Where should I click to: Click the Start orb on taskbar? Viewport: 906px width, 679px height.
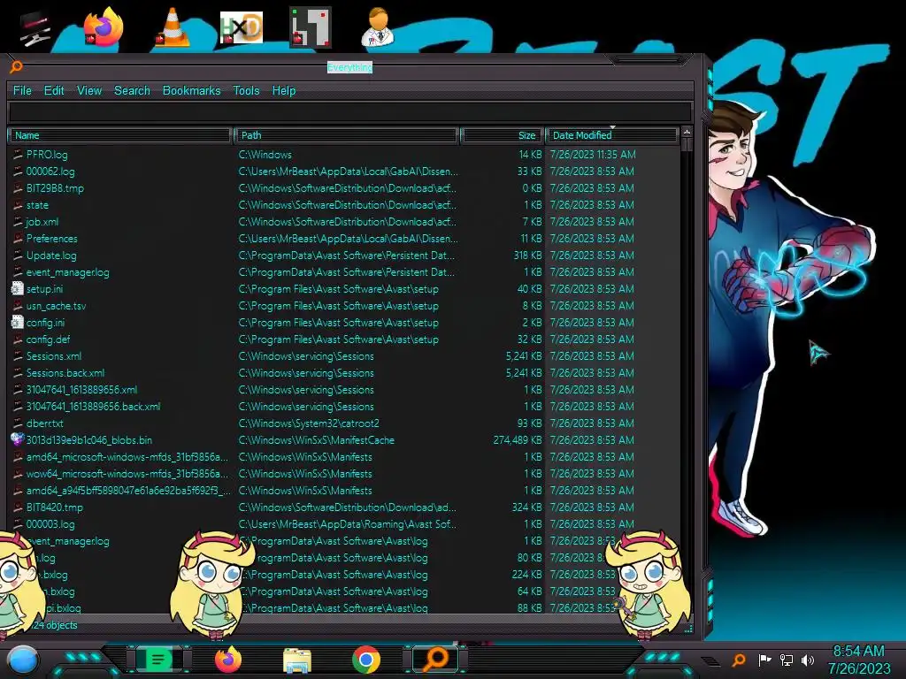(x=23, y=660)
